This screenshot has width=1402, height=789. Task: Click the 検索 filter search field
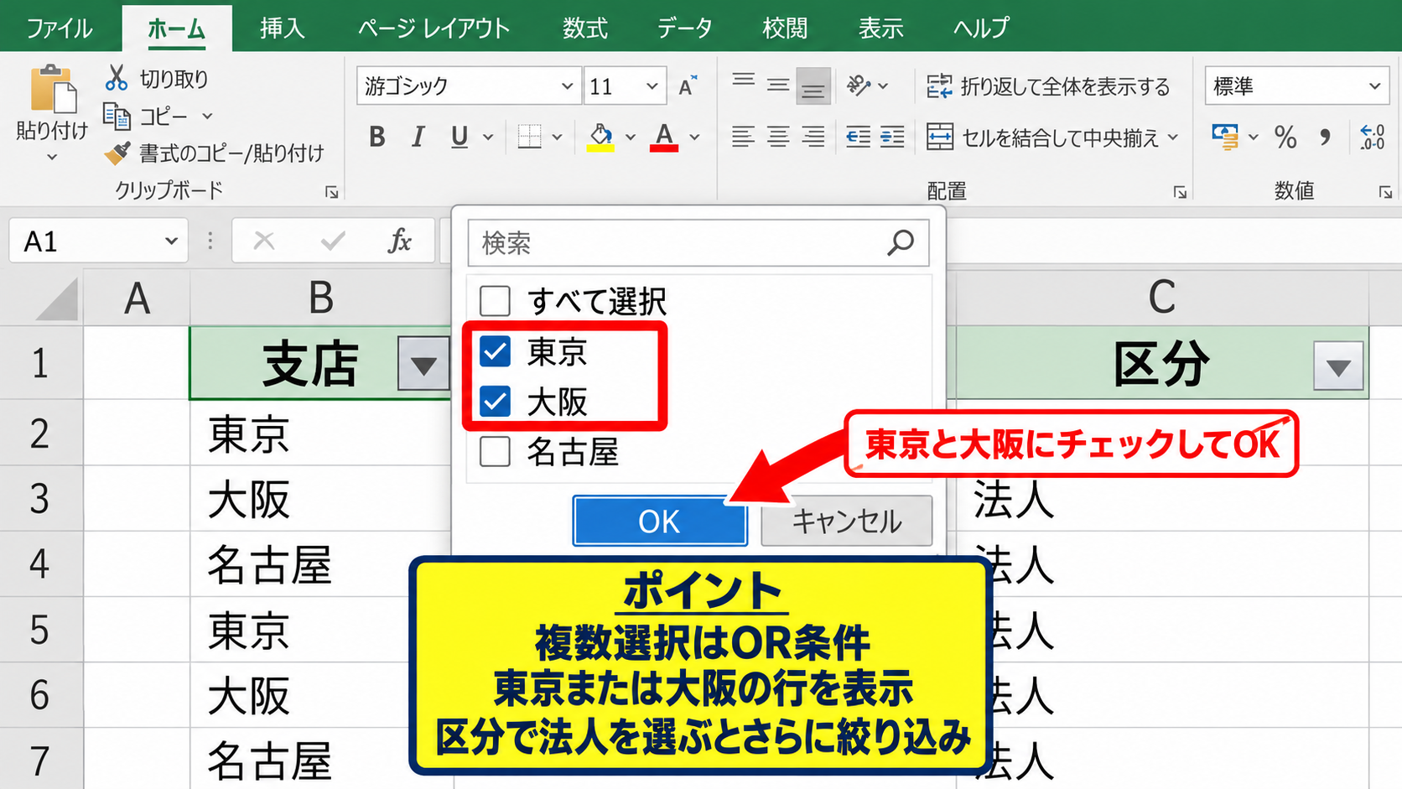tap(698, 243)
